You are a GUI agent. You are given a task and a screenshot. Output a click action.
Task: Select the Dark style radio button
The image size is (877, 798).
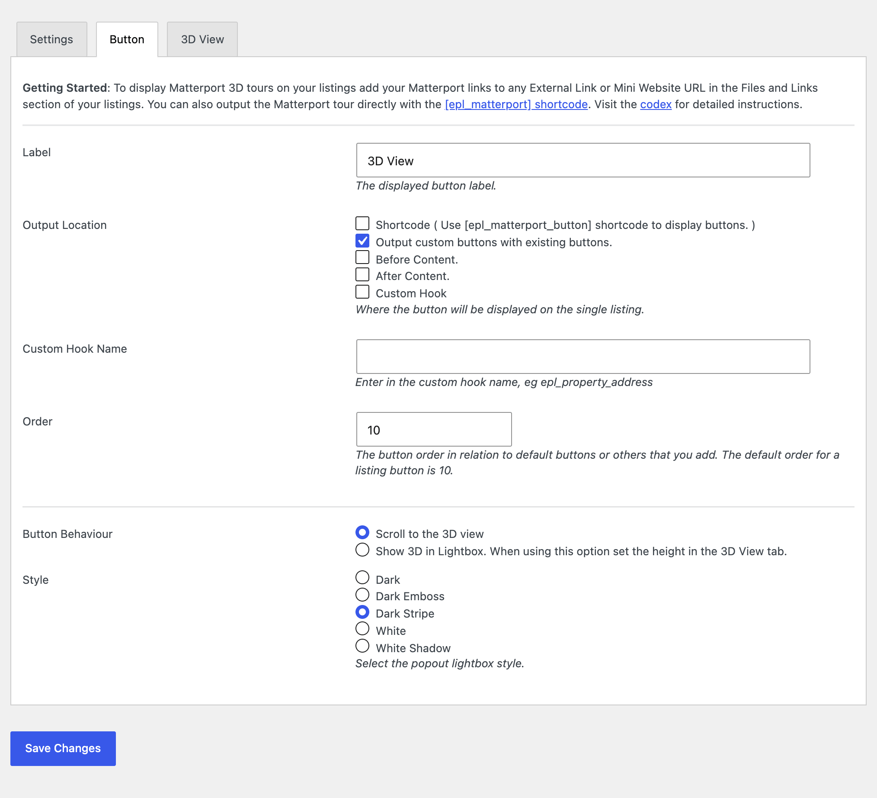point(362,578)
